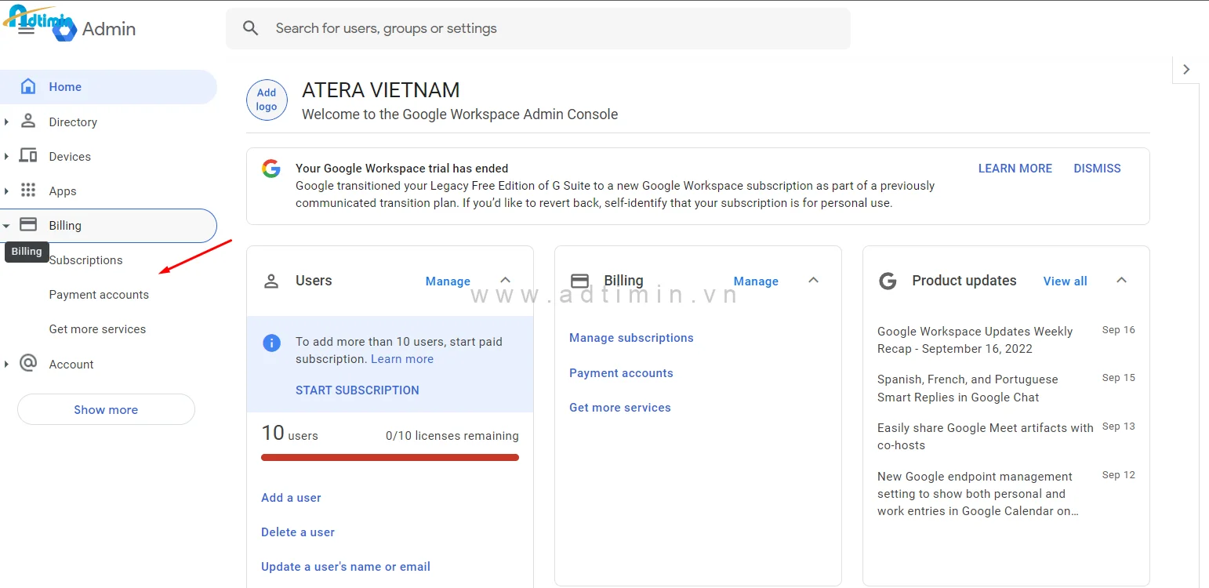Image resolution: width=1209 pixels, height=588 pixels.
Task: Open Subscriptions under Billing
Action: click(x=85, y=260)
